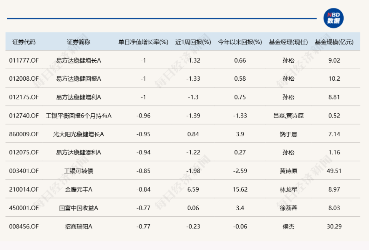This screenshot has height=250, width=369.
Task: Click daily growth value -0.85
Action: tap(143, 171)
